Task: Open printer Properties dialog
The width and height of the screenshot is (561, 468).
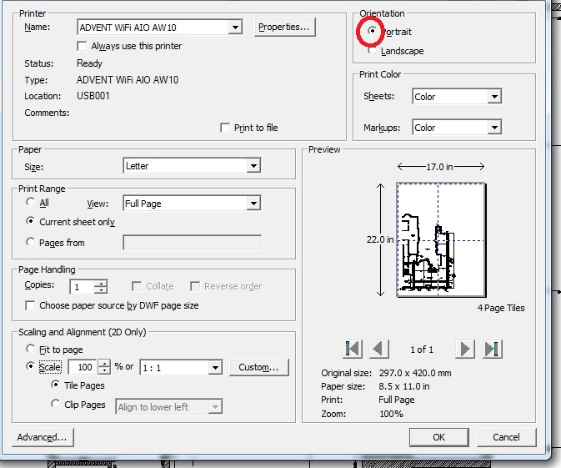Action: [x=285, y=28]
